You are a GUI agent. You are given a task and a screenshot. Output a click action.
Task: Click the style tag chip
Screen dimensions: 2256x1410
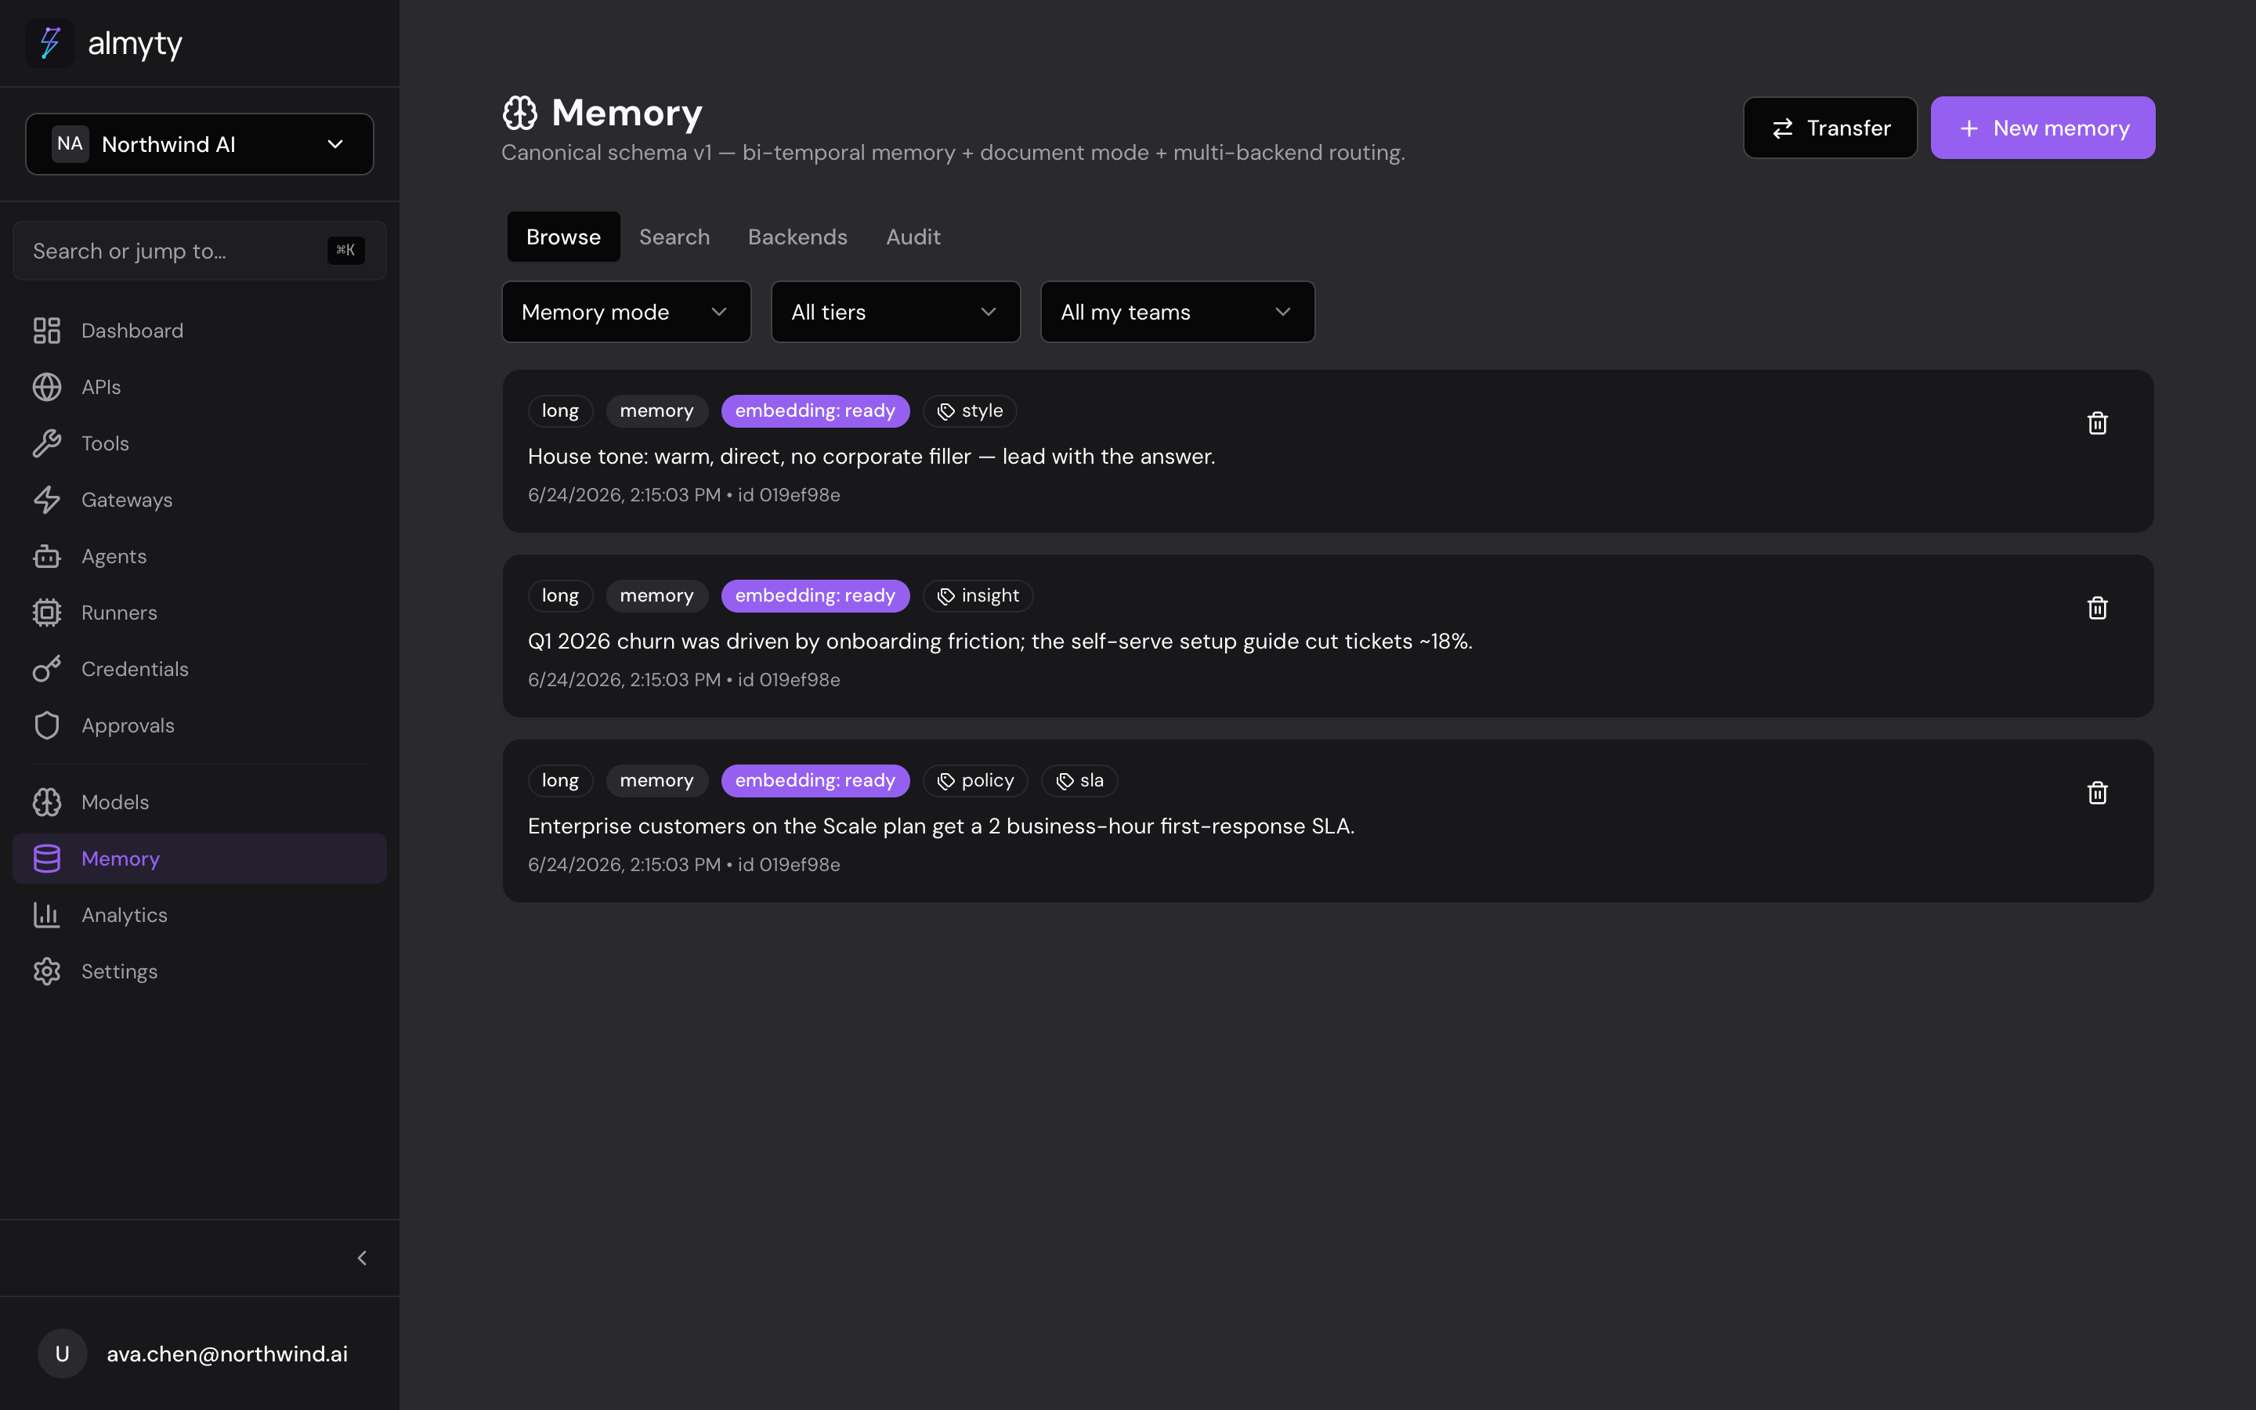tap(970, 411)
